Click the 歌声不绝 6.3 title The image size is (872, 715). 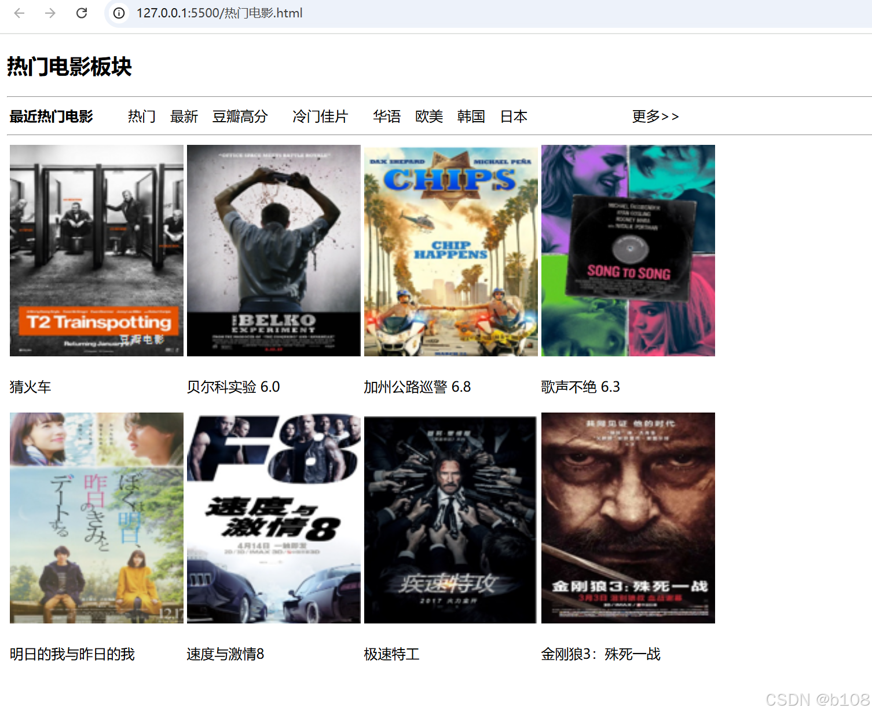[x=581, y=386]
